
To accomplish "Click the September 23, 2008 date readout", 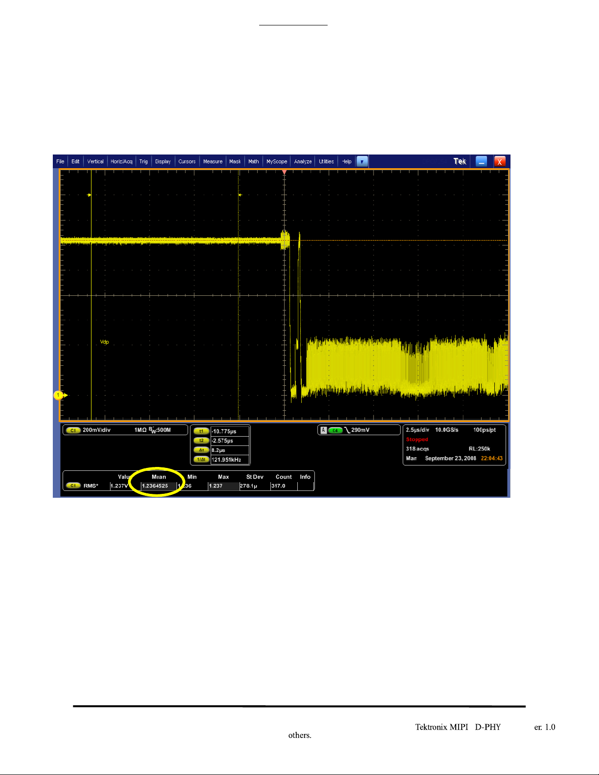I will (450, 458).
